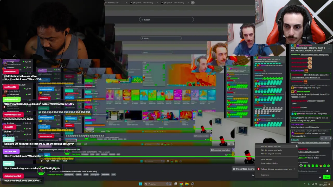The width and height of the screenshot is (333, 187).
Task: Unmute the stream player volume
Action: click(47, 161)
